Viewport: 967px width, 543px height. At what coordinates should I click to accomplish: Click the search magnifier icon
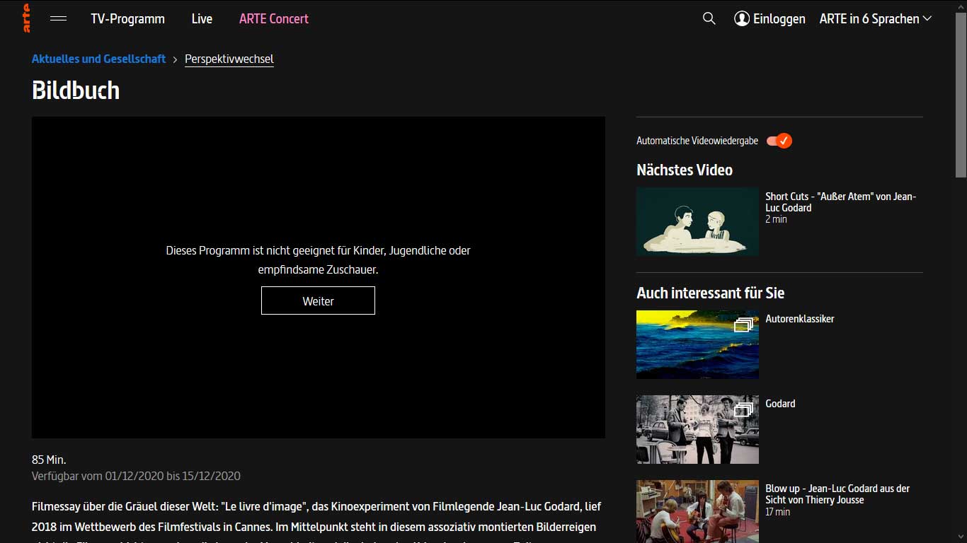tap(709, 18)
